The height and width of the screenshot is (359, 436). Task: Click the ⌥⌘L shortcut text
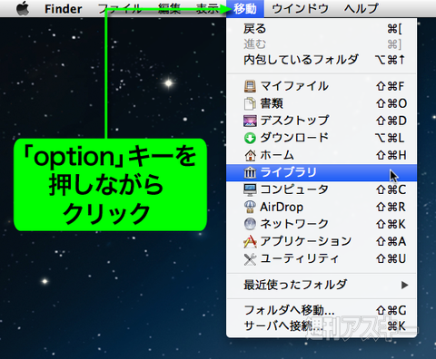390,138
